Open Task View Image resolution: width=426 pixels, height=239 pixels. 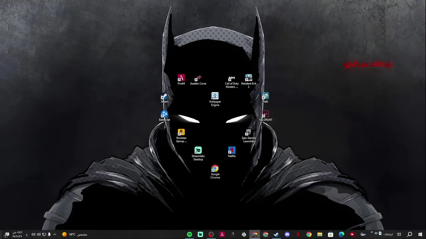399,234
